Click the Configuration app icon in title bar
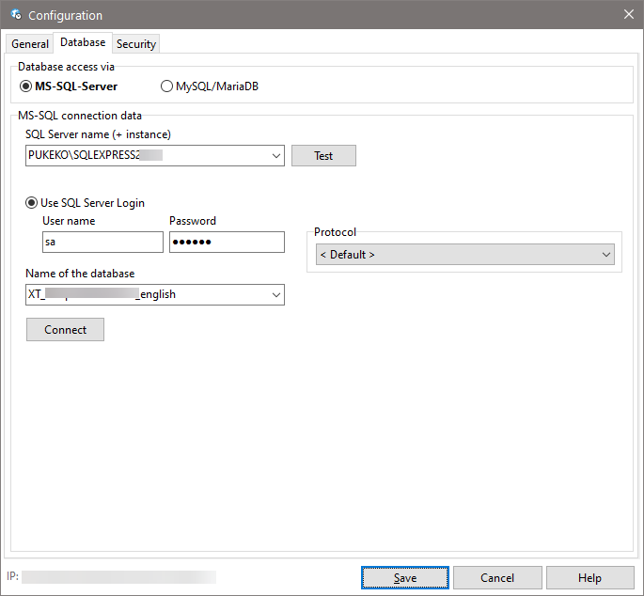The image size is (644, 596). click(x=15, y=15)
